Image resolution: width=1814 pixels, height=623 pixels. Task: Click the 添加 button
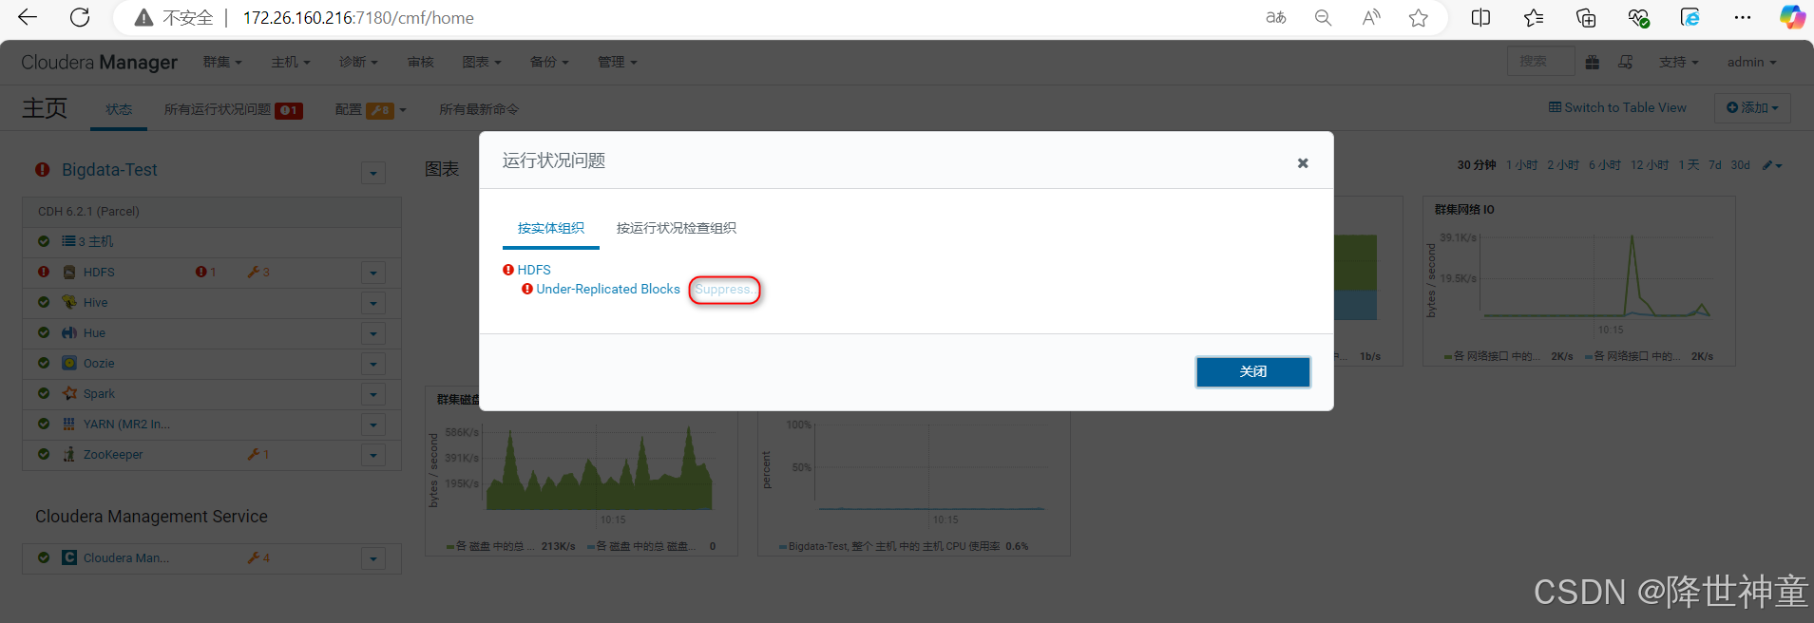(1752, 107)
